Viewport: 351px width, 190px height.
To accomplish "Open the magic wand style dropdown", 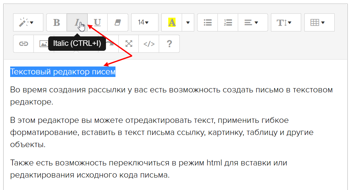I will pos(28,23).
